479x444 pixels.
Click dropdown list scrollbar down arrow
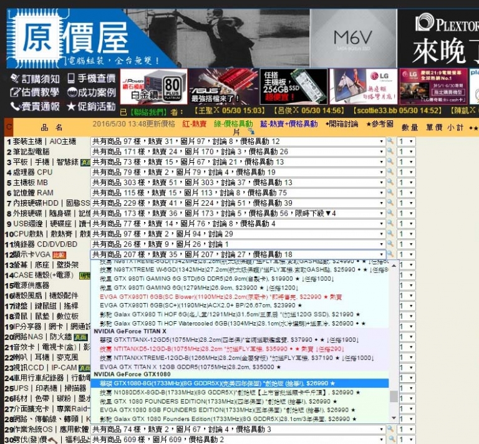(394, 418)
